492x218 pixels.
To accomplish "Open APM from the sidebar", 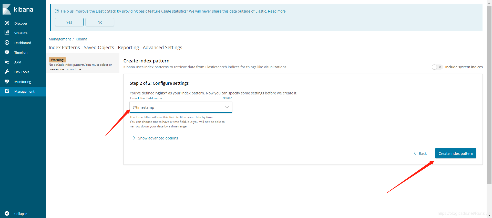I will coord(23,62).
